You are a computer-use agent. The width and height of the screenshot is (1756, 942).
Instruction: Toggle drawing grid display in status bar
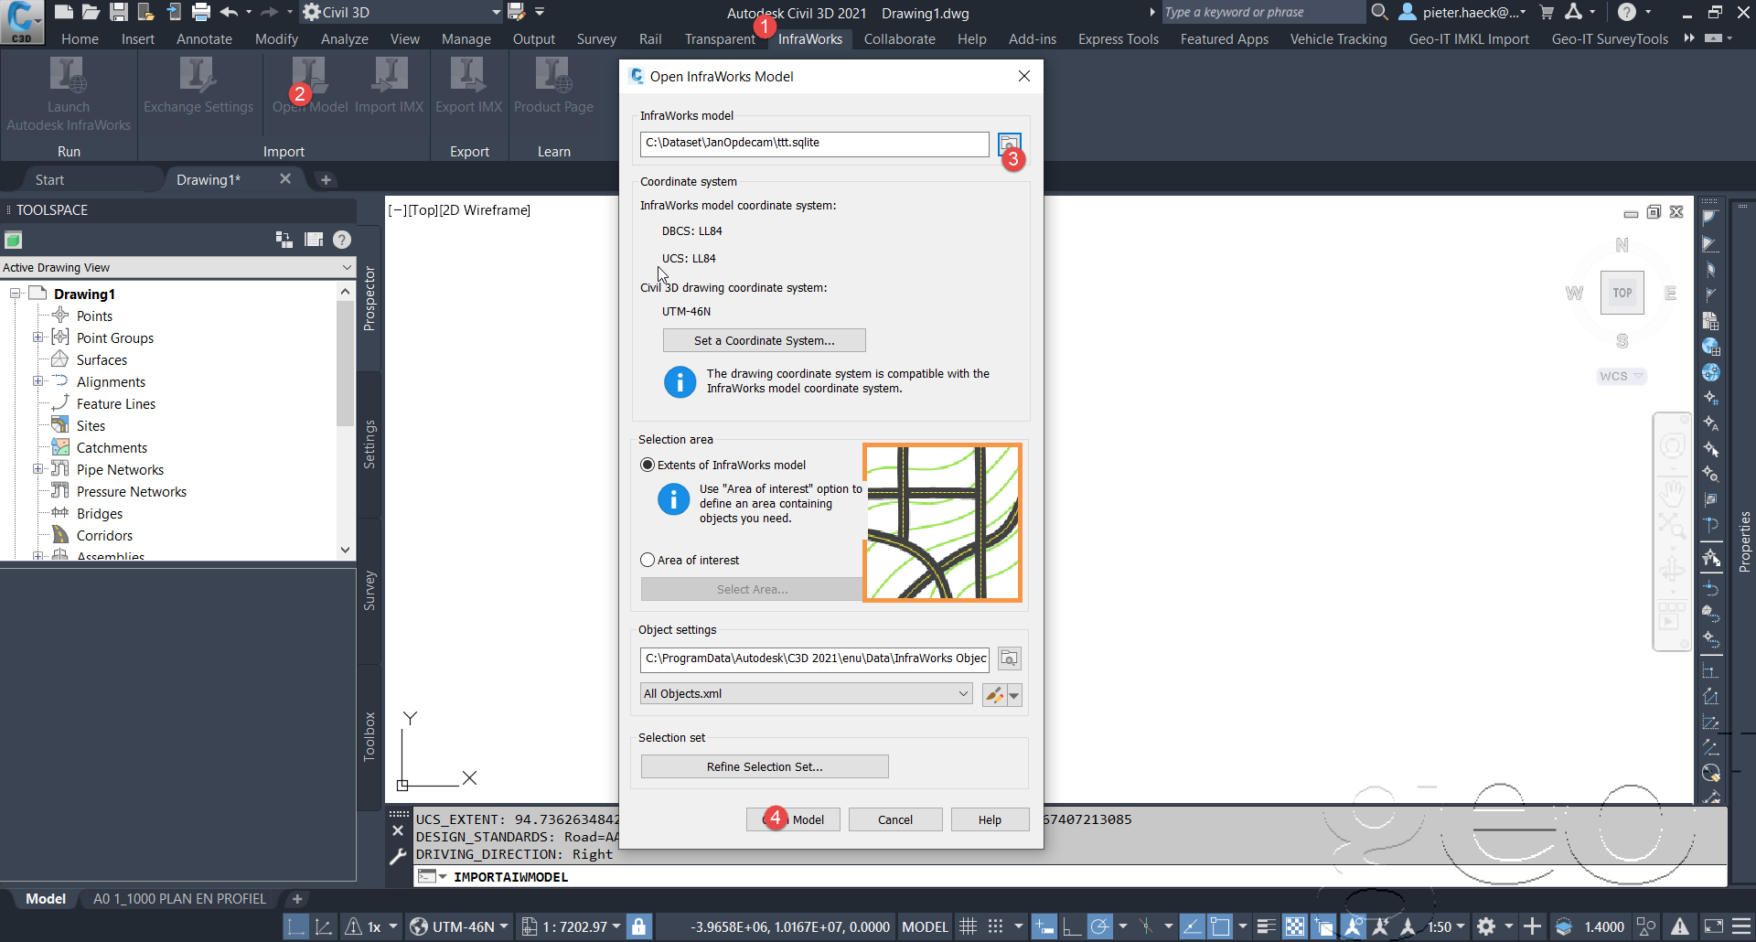[968, 926]
